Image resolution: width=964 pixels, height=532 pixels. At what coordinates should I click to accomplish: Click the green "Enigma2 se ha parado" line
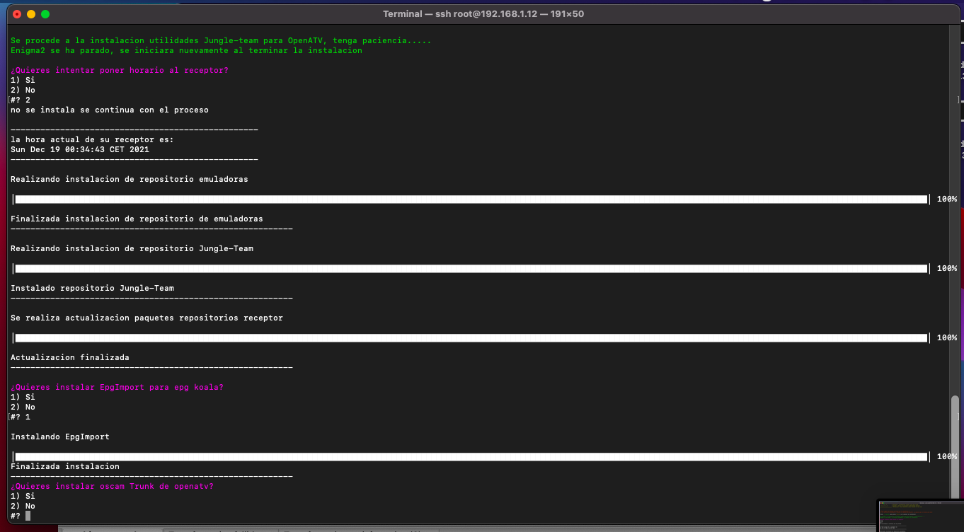coord(186,50)
